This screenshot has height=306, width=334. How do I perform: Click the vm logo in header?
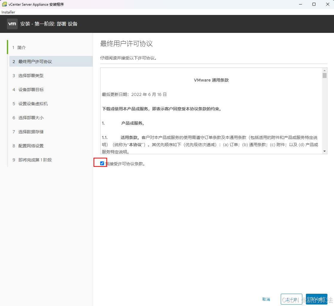click(x=12, y=24)
